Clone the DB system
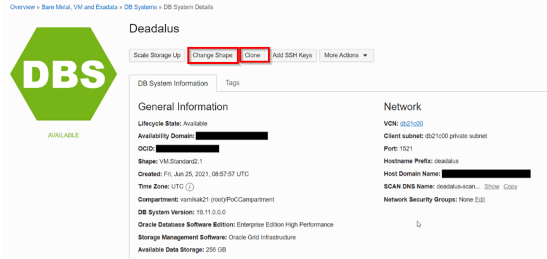 253,56
